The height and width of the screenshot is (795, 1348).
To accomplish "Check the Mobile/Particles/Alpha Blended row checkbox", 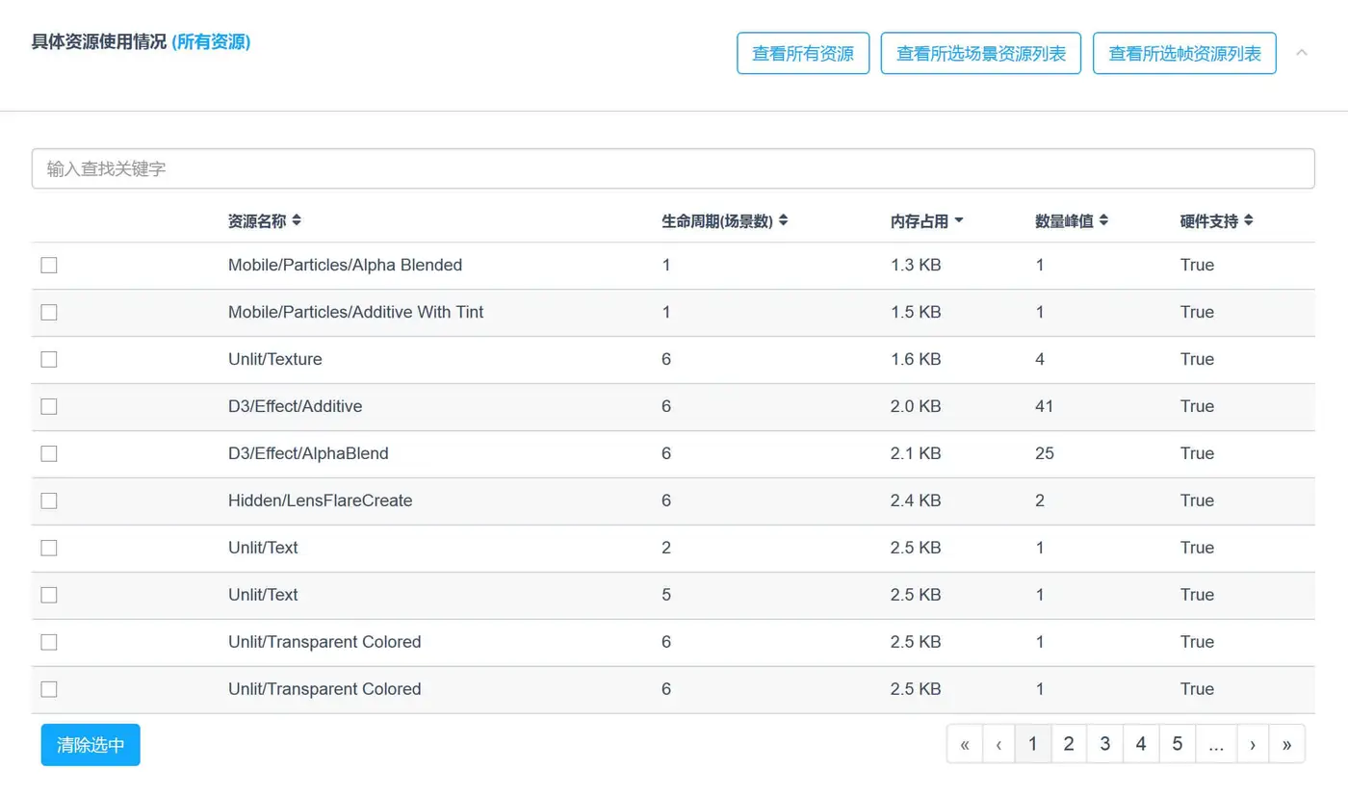I will (49, 265).
